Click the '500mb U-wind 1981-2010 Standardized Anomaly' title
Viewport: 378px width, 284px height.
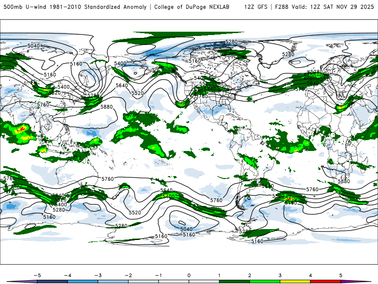[x=75, y=7]
